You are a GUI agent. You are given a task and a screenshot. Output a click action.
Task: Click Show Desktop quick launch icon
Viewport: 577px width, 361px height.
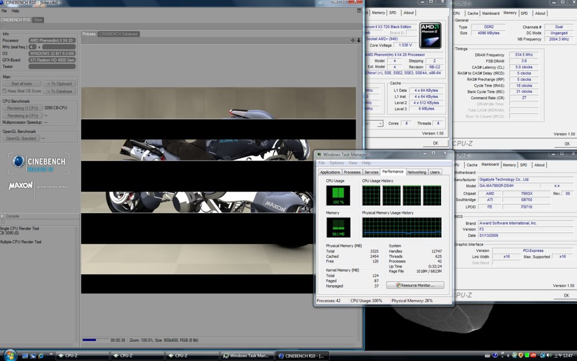click(25, 356)
